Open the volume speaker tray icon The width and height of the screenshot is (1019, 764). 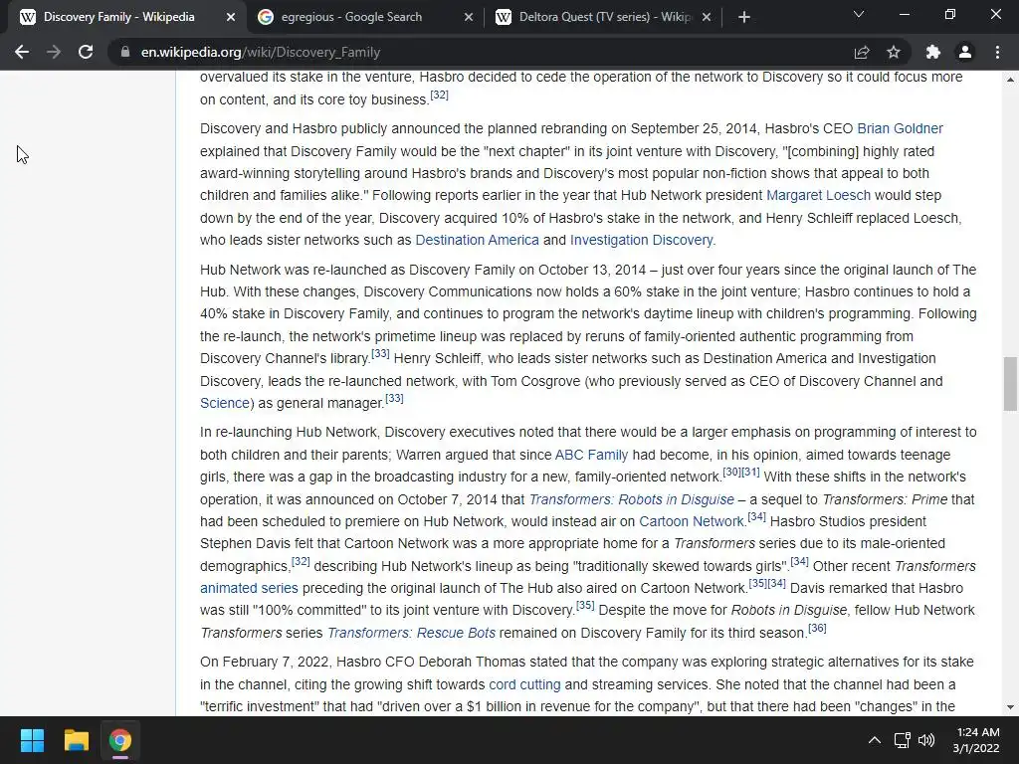point(926,740)
